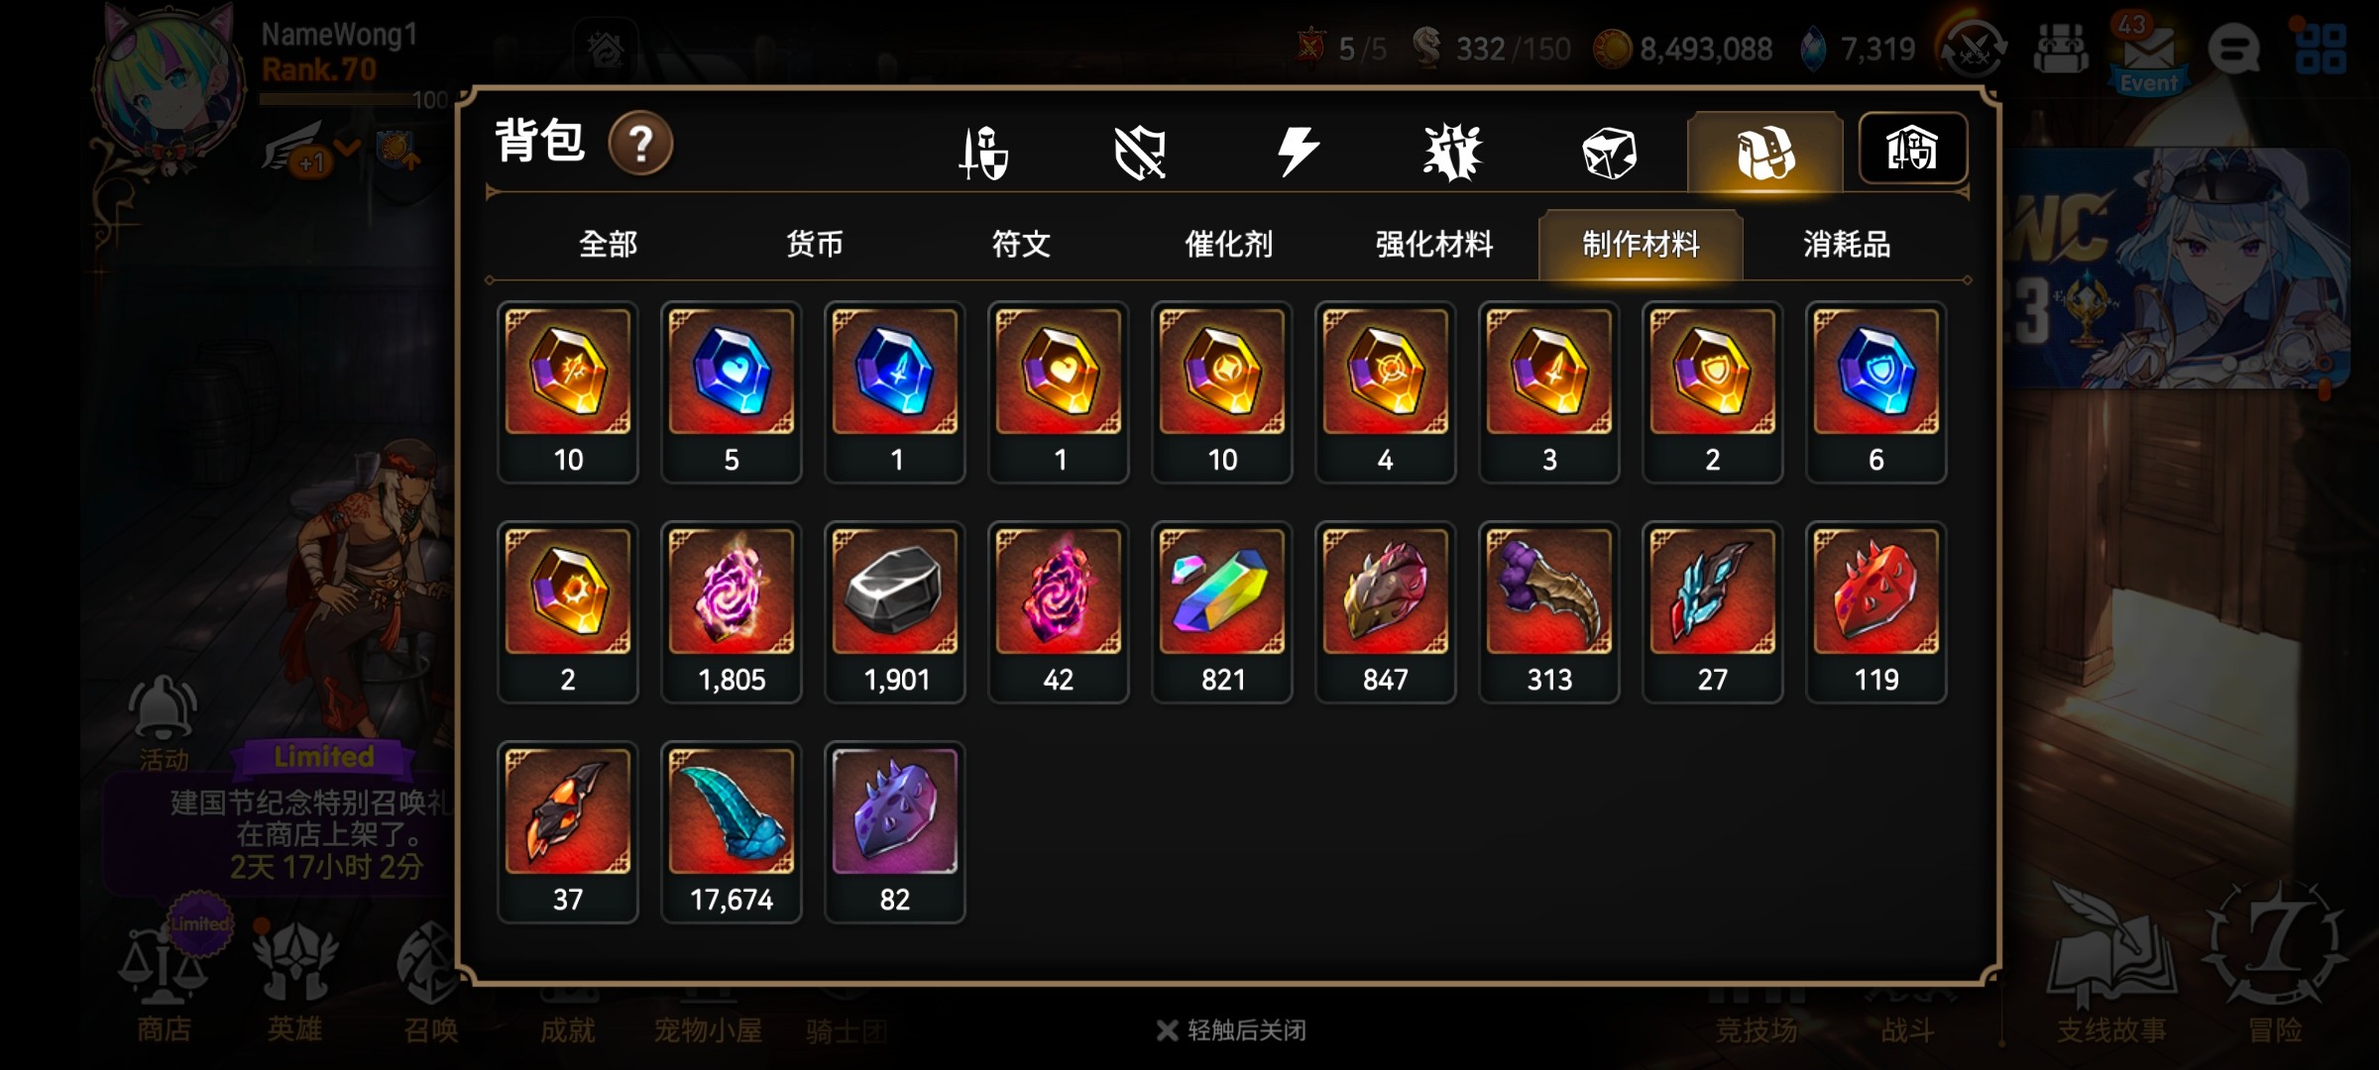Switch to the 催化剂 tab

[x=1228, y=244]
